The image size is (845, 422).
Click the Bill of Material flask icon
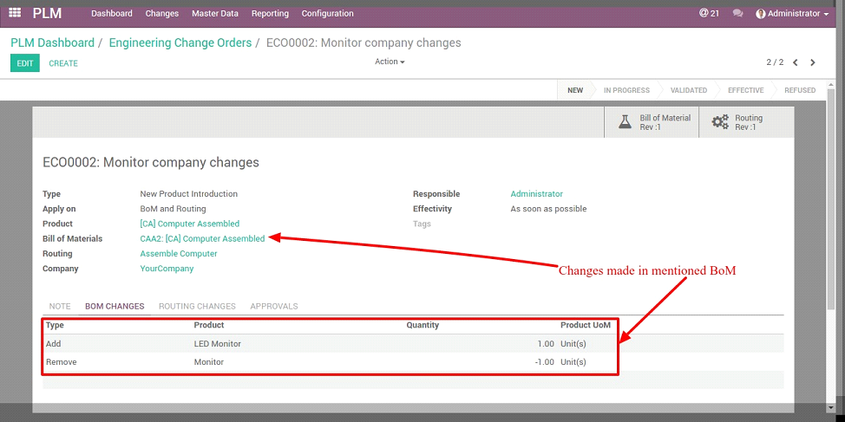(x=624, y=122)
